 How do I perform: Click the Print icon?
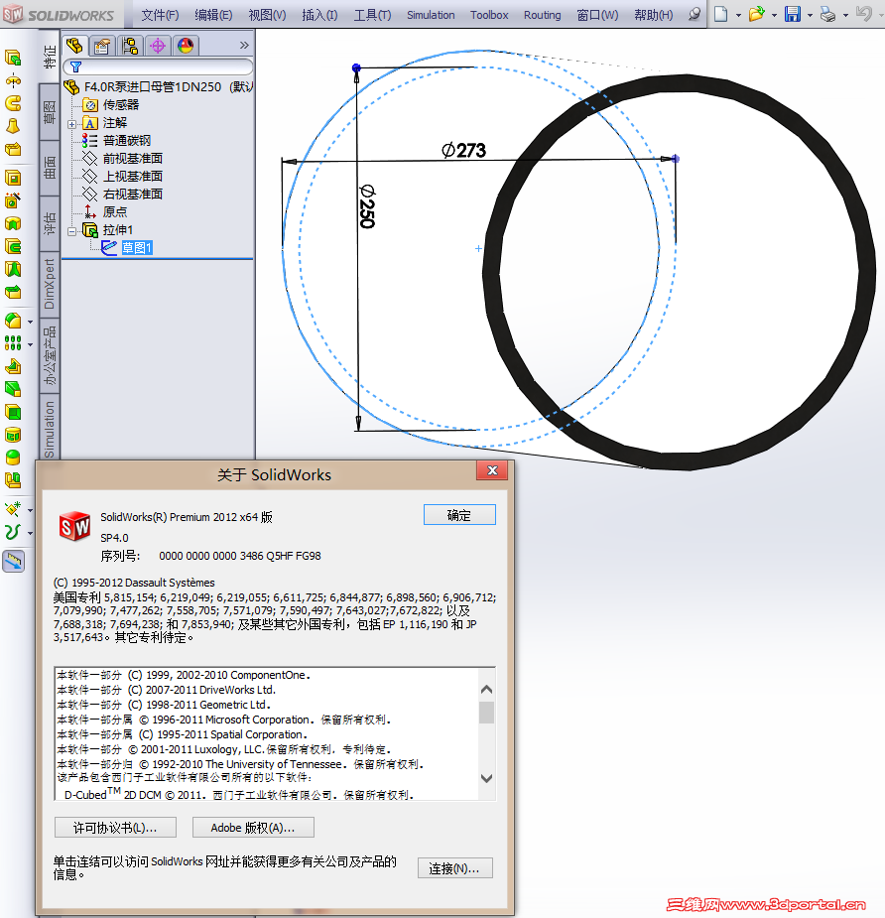[x=827, y=14]
